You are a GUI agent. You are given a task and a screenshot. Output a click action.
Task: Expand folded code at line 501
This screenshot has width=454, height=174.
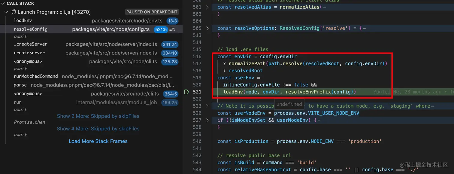coord(207,7)
